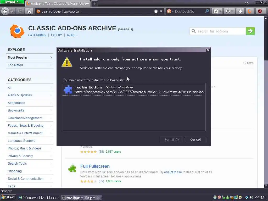
Task: Follow the 'one of these' link
Action: 173,172
